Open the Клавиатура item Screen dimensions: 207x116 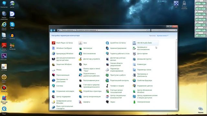(x=139, y=64)
